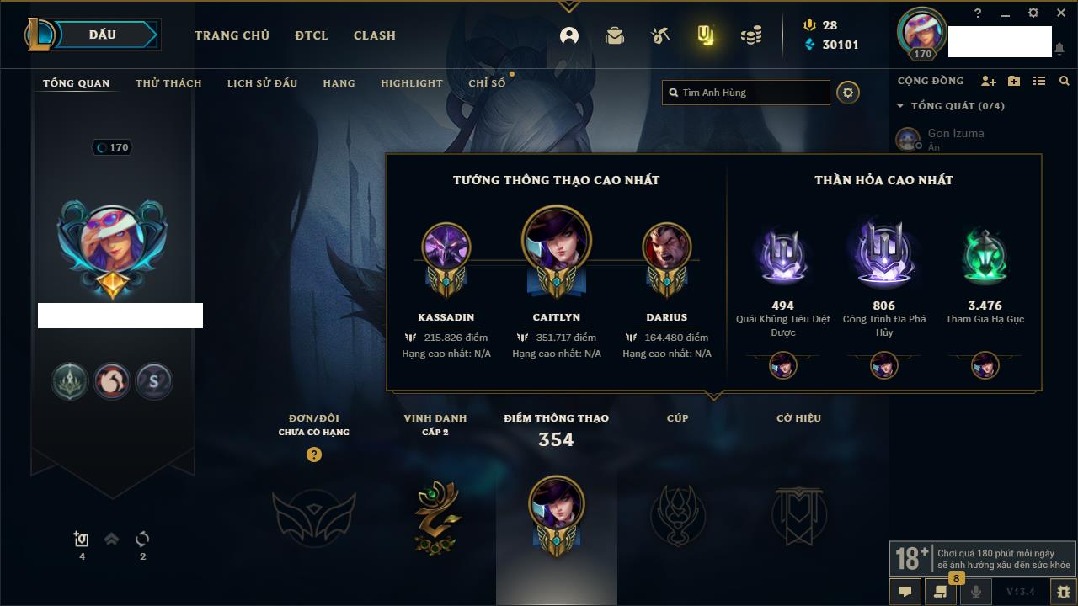Click the new folder icon in Social panel
This screenshot has height=606, width=1078.
[1014, 81]
